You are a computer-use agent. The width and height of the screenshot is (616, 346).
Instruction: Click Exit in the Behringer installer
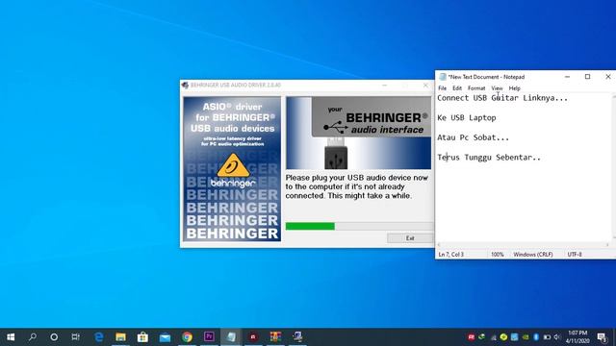pos(410,238)
